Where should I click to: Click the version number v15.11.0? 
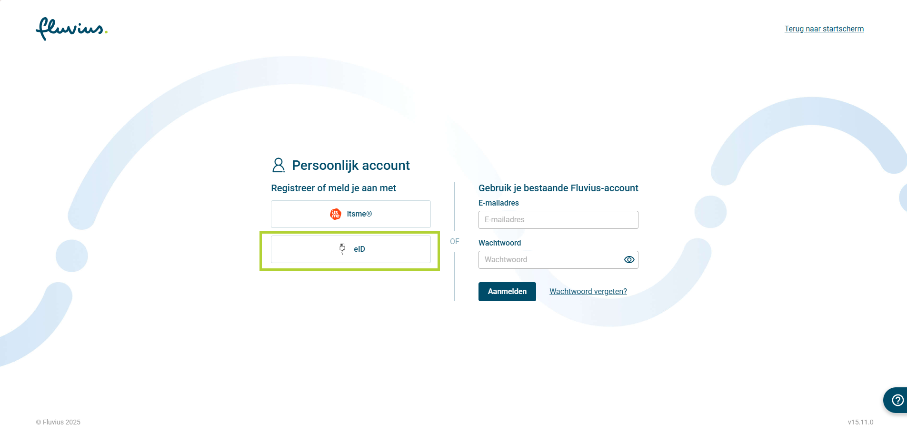pos(860,422)
